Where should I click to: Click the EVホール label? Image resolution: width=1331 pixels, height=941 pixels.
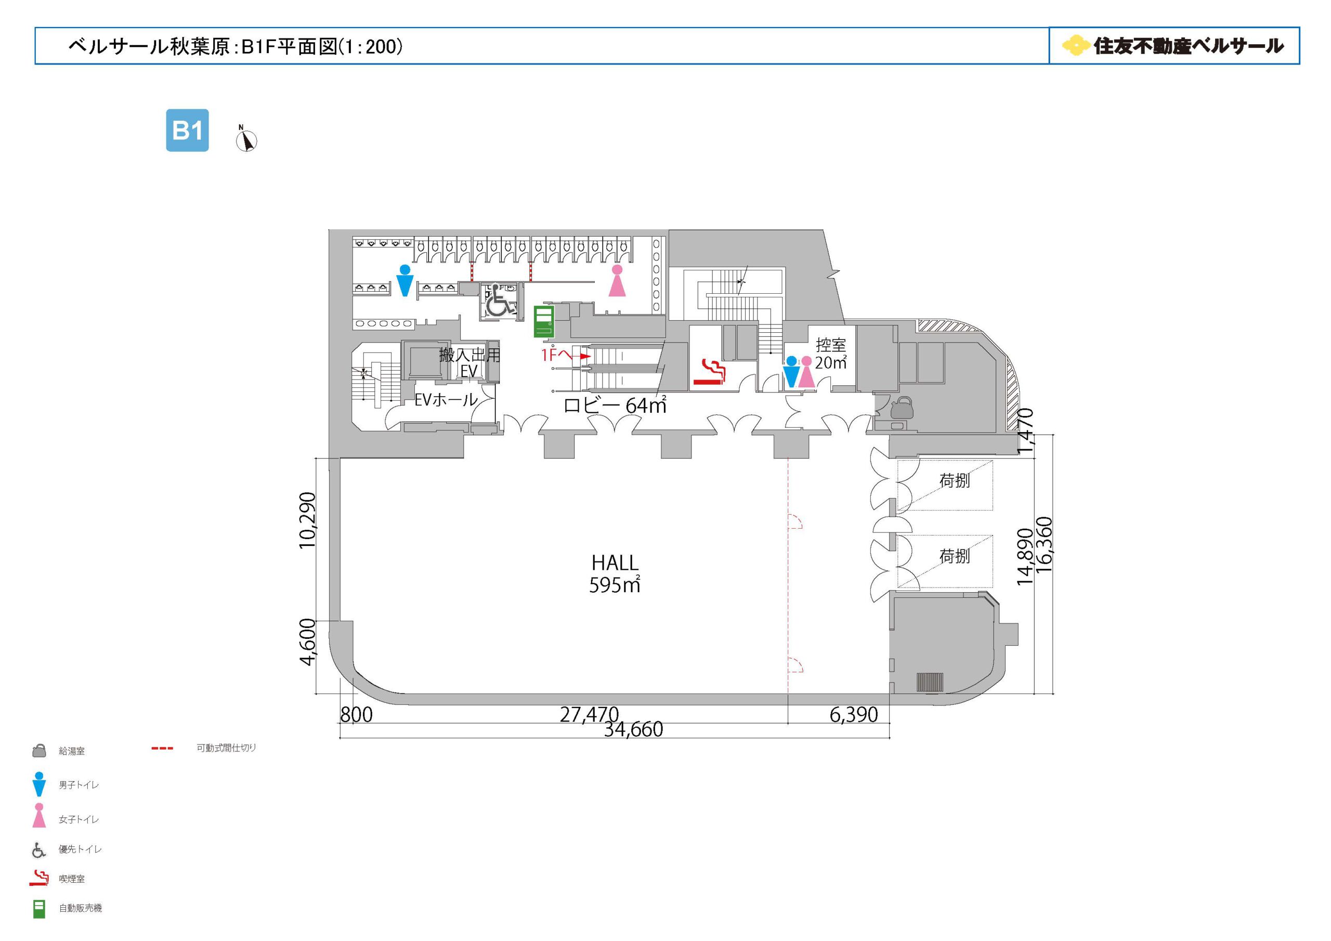point(446,399)
